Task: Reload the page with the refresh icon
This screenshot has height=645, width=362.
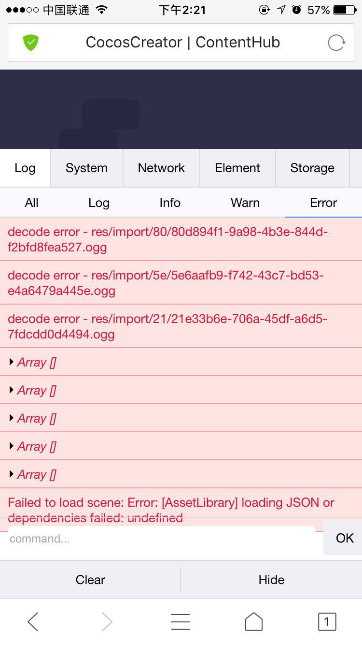Action: tap(336, 43)
